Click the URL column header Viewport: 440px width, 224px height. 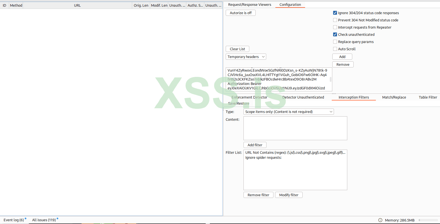coord(77,5)
